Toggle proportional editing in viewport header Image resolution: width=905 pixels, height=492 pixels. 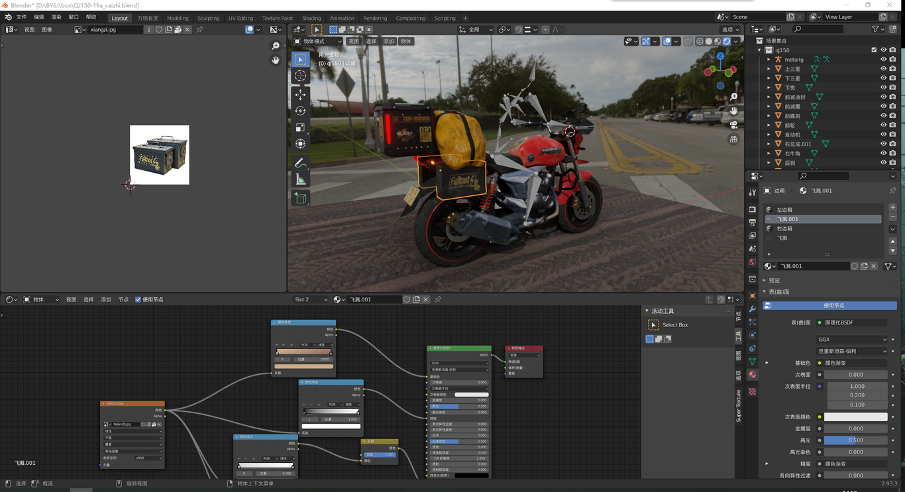545,29
